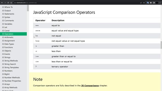Click 'not equal value or not equal type'

(x=68, y=41)
